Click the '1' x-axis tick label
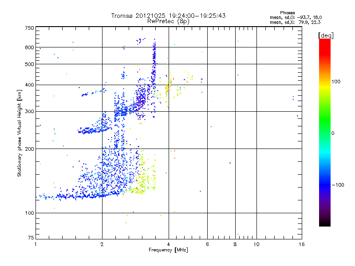This screenshot has height=266, width=355. [35, 244]
